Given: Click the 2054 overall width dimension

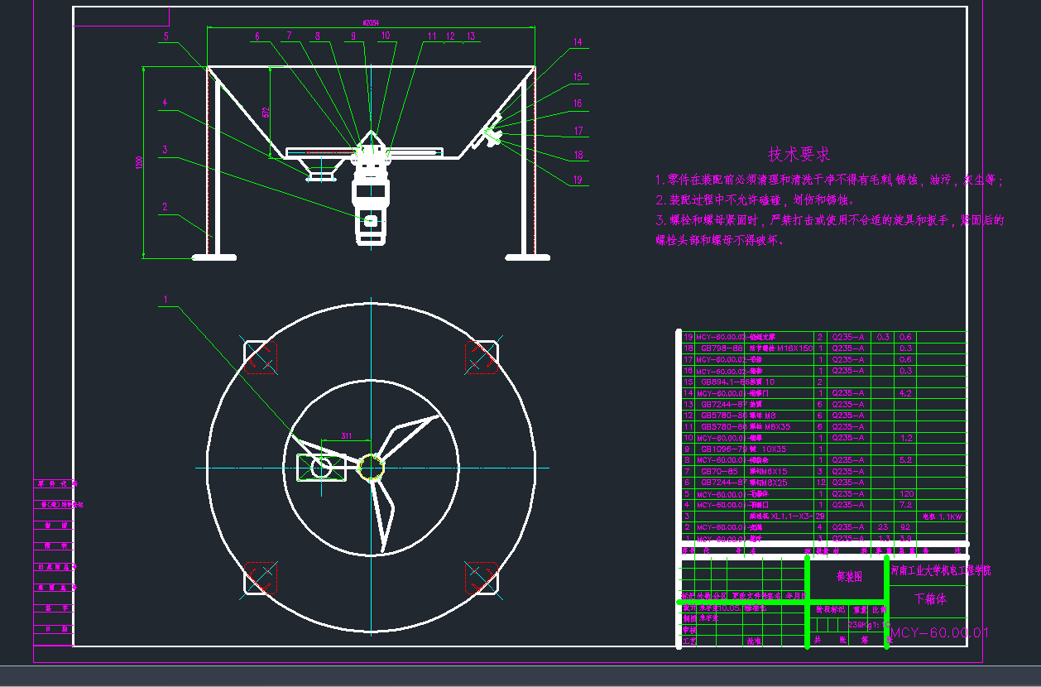Looking at the screenshot, I should (x=371, y=22).
